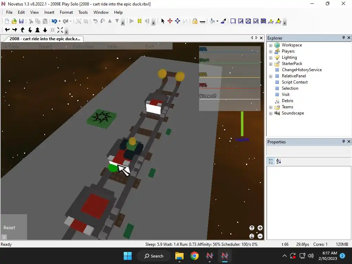Open the Edit menu
This screenshot has width=352, height=264.
[x=21, y=12]
